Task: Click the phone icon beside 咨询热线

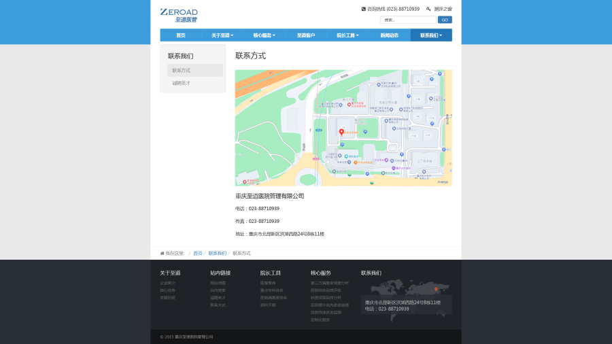Action: 363,9
